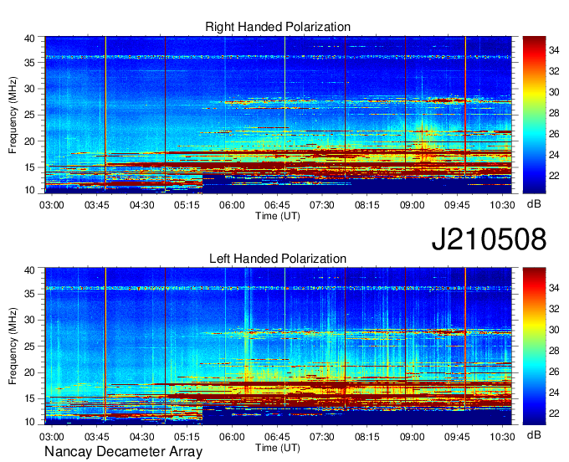Click 03:00 tick on Left Handed time axis
Image resolution: width=569 pixels, height=462 pixels.
[52, 437]
